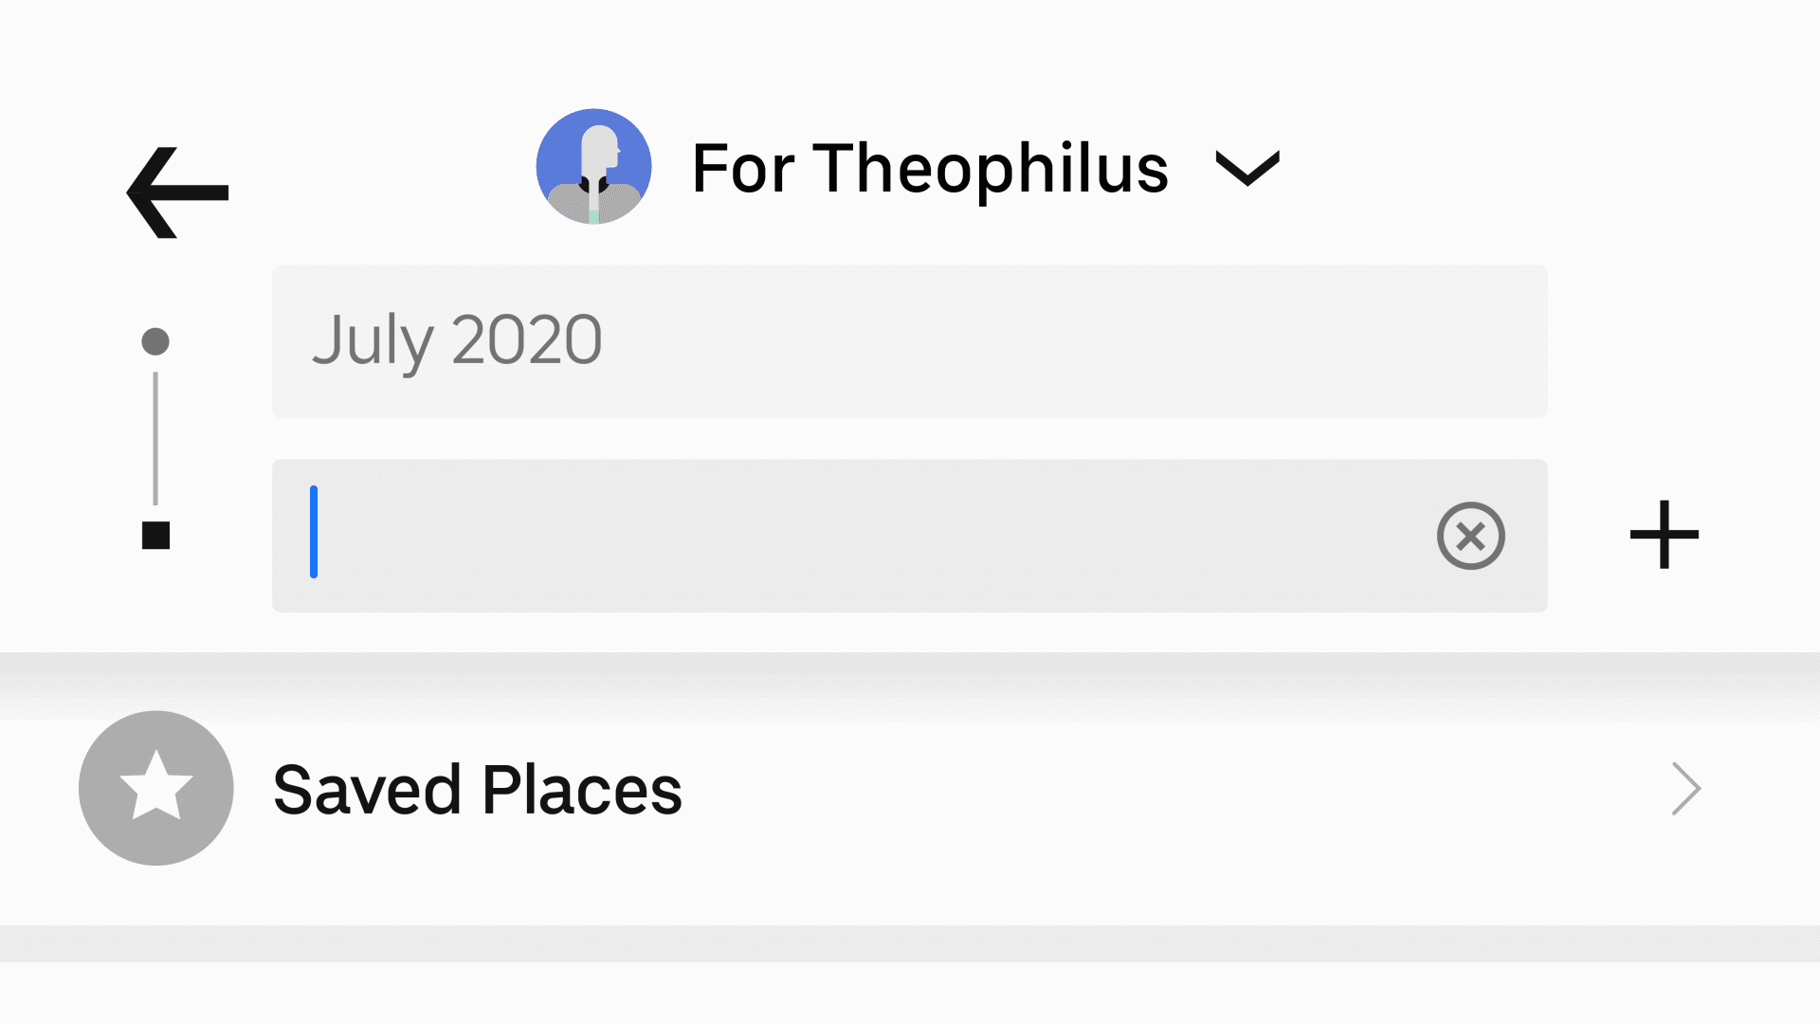Open the Saved Places section
This screenshot has height=1024, width=1820.
(x=853, y=788)
